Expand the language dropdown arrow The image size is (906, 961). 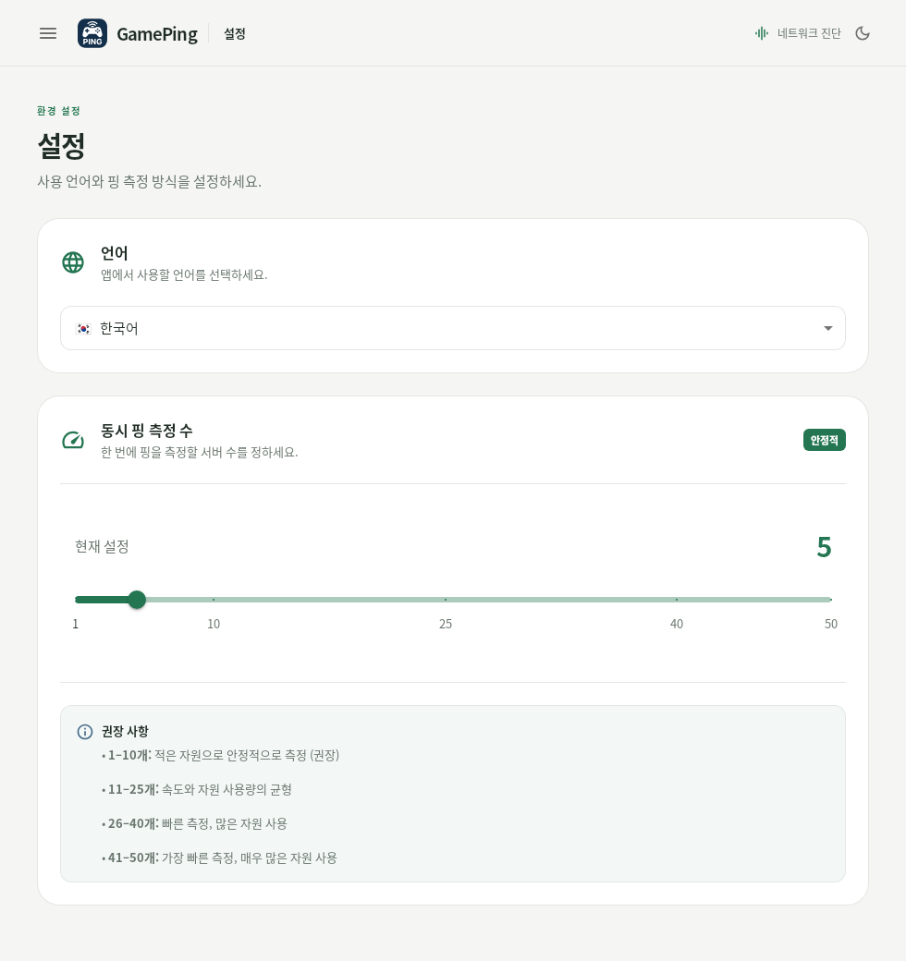828,329
